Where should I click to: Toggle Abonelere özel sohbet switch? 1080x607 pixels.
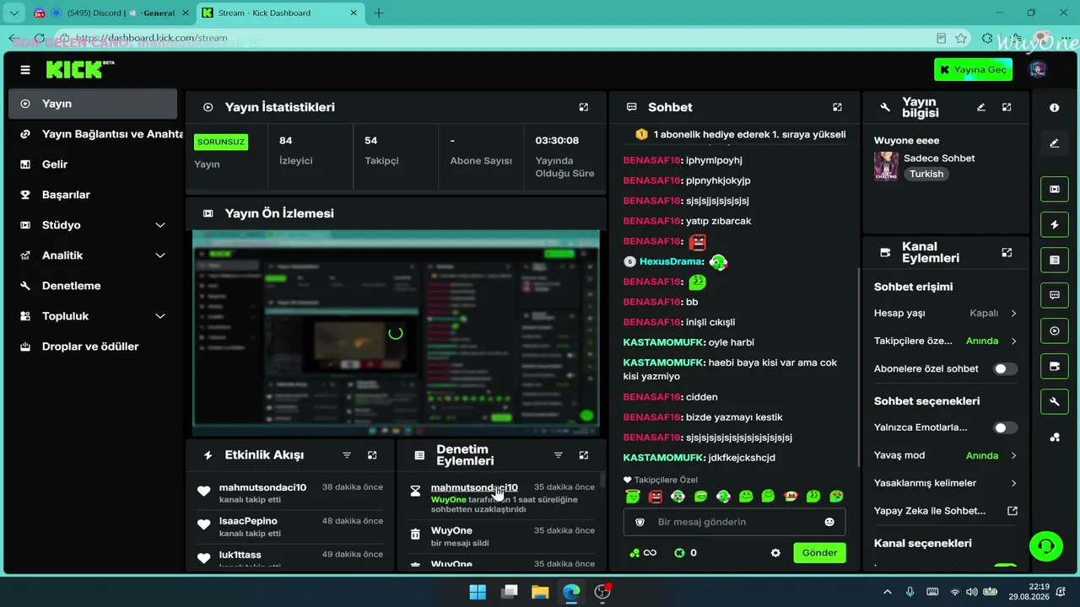tap(1005, 368)
